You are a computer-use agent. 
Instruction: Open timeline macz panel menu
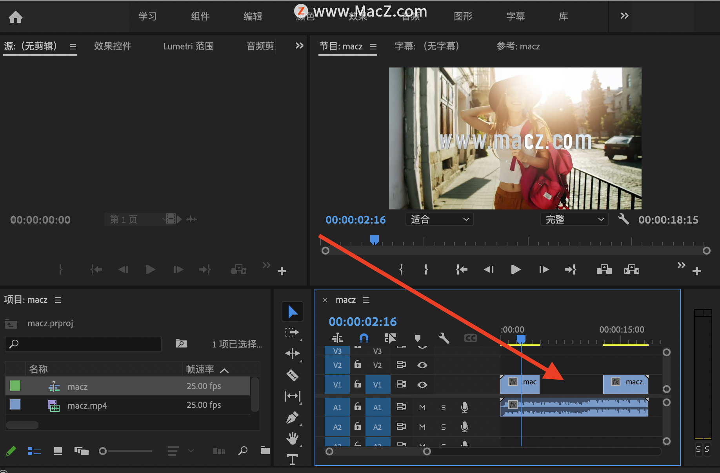366,300
